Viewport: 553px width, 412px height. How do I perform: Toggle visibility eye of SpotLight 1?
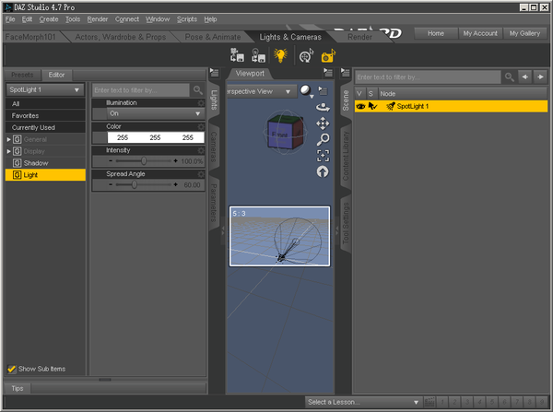tap(360, 106)
